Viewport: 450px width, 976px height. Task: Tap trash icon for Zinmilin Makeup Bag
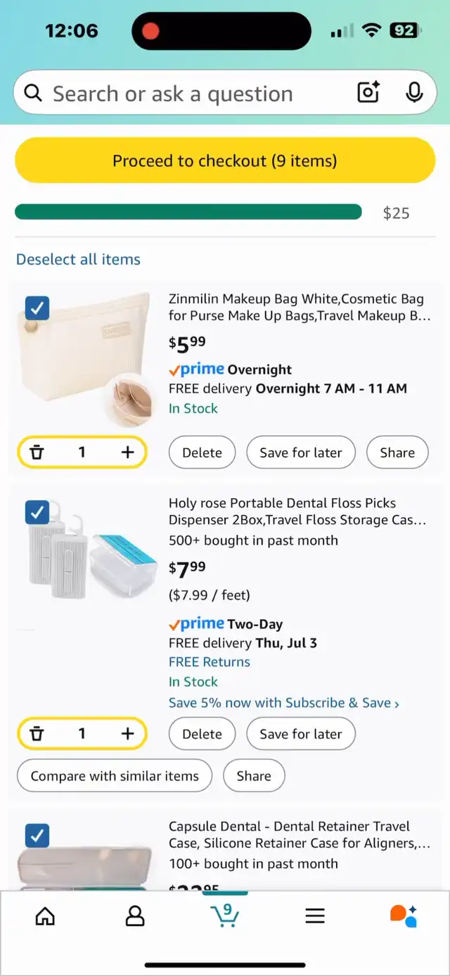click(x=37, y=452)
